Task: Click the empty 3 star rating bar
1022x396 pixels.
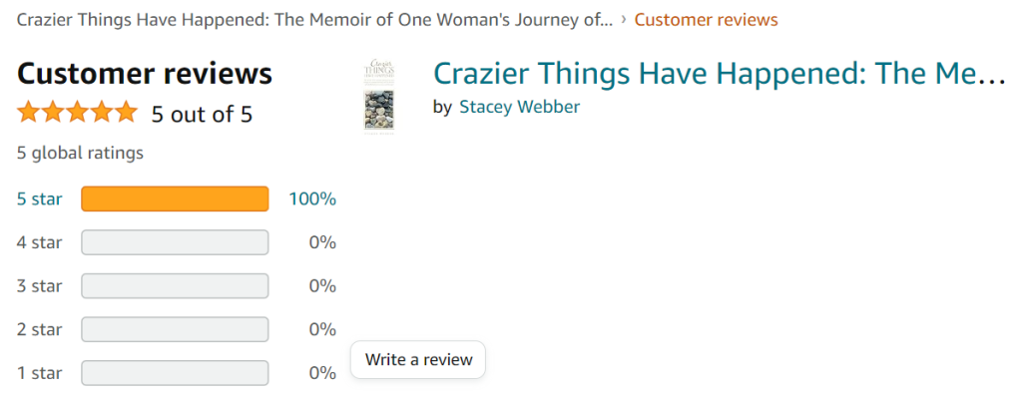Action: pyautogui.click(x=175, y=286)
